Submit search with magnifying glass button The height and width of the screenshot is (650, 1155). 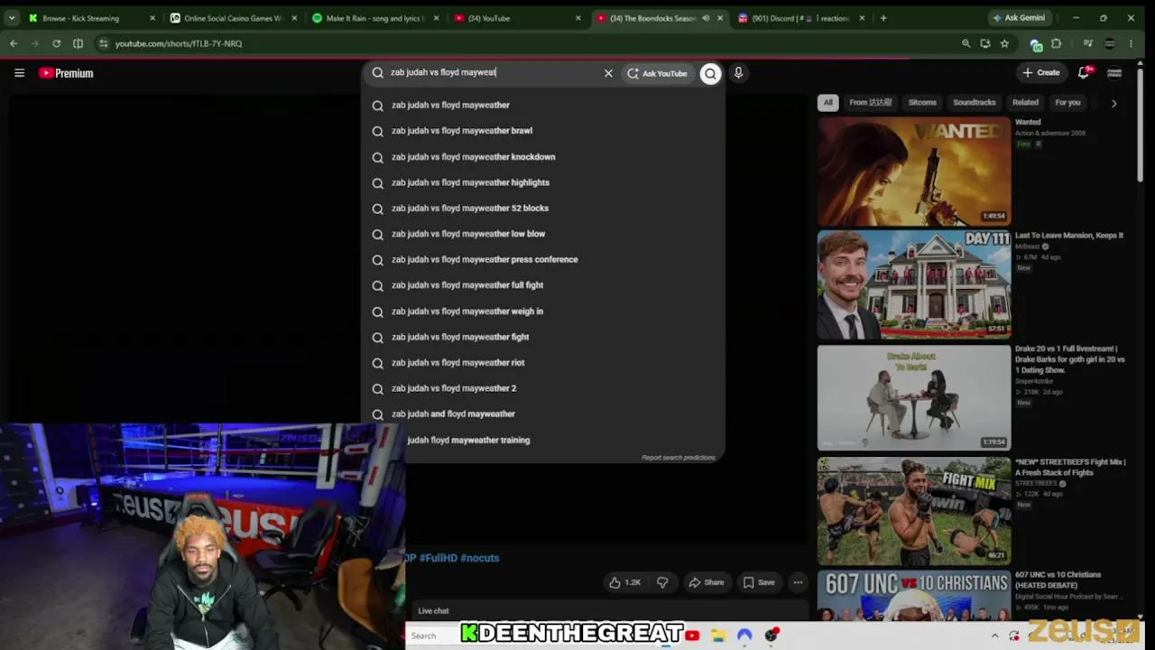[x=711, y=73]
